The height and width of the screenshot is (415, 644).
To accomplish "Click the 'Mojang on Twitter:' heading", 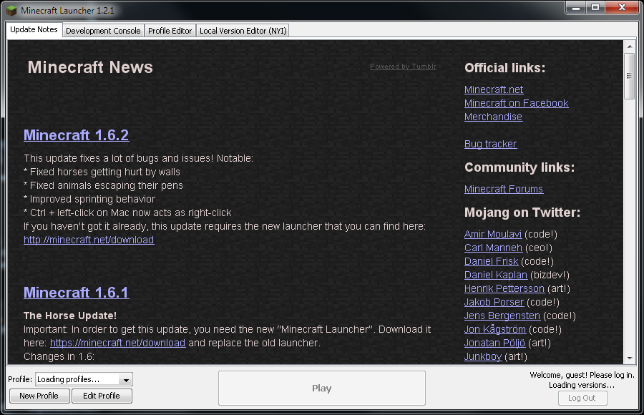I will coord(522,213).
